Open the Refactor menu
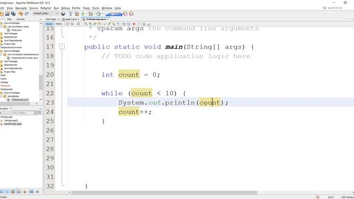Image resolution: width=354 pixels, height=199 pixels. [46, 8]
